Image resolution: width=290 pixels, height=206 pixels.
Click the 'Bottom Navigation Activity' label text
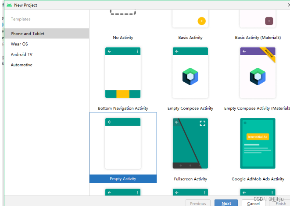tap(123, 108)
